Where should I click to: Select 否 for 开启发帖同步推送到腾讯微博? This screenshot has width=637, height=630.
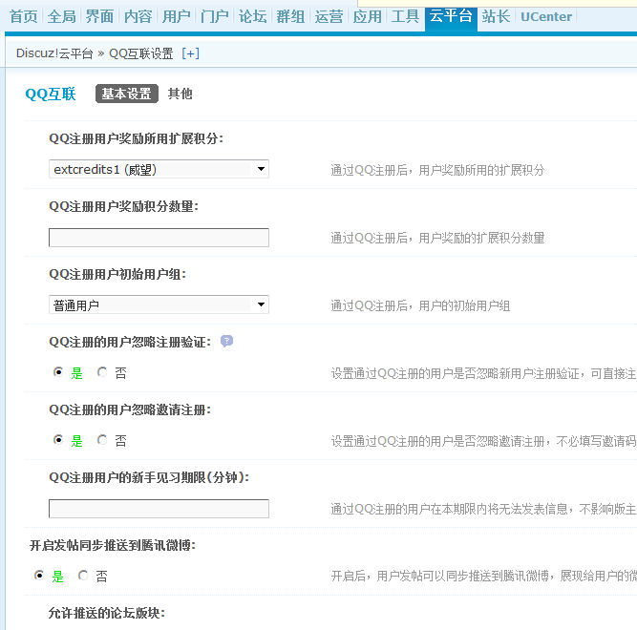pos(83,577)
